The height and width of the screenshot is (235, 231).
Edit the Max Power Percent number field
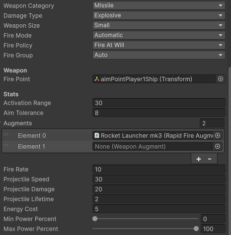tap(213, 229)
